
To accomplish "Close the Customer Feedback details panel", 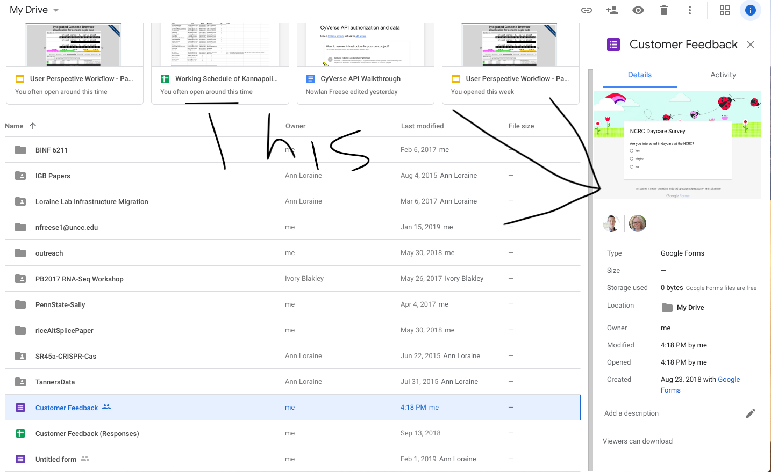I will 751,45.
